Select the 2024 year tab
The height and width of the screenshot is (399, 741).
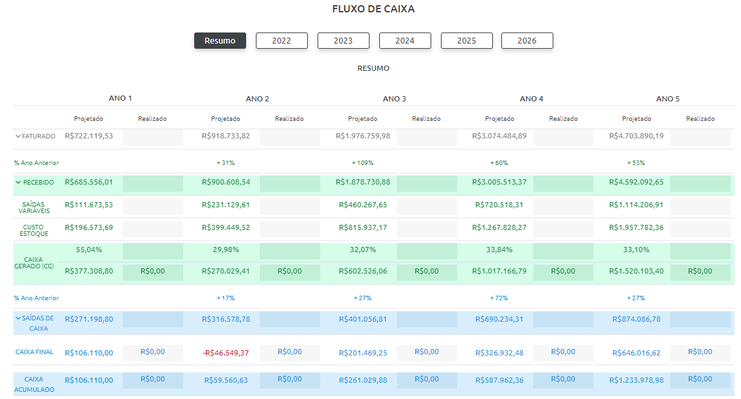pyautogui.click(x=405, y=40)
